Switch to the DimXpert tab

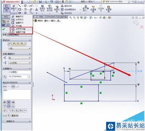tap(51, 17)
